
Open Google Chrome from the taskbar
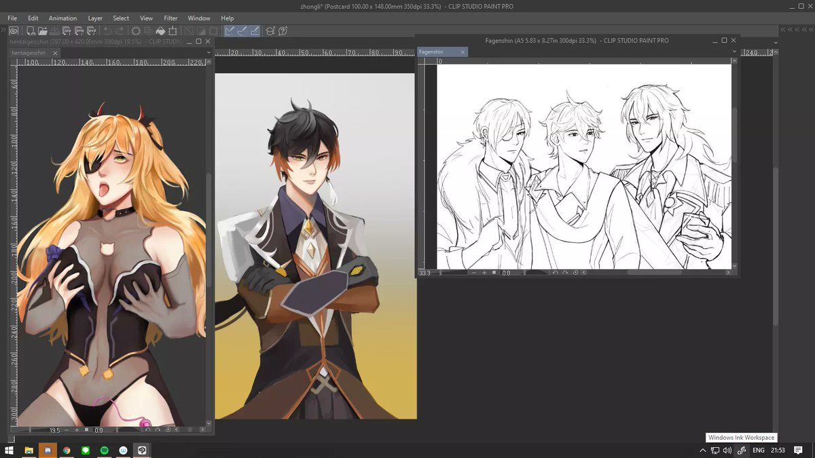click(x=67, y=450)
